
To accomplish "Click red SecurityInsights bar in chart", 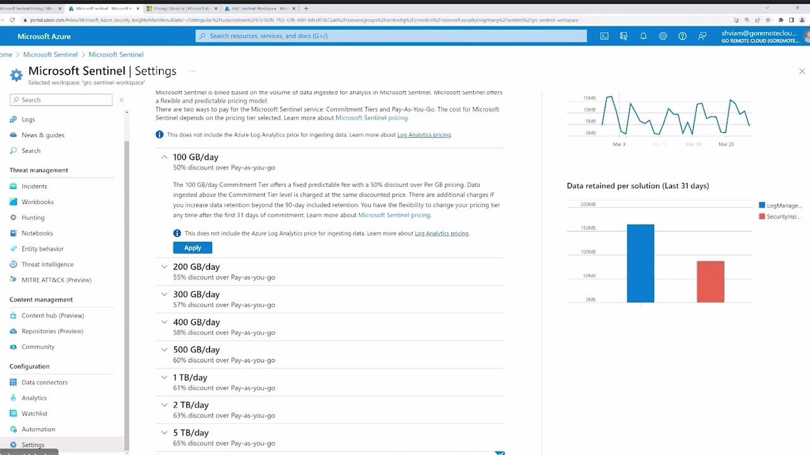I will coord(711,282).
